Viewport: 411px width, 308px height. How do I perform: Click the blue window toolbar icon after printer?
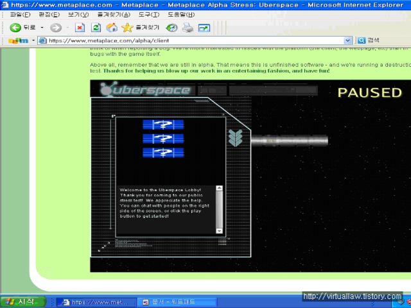(x=204, y=28)
